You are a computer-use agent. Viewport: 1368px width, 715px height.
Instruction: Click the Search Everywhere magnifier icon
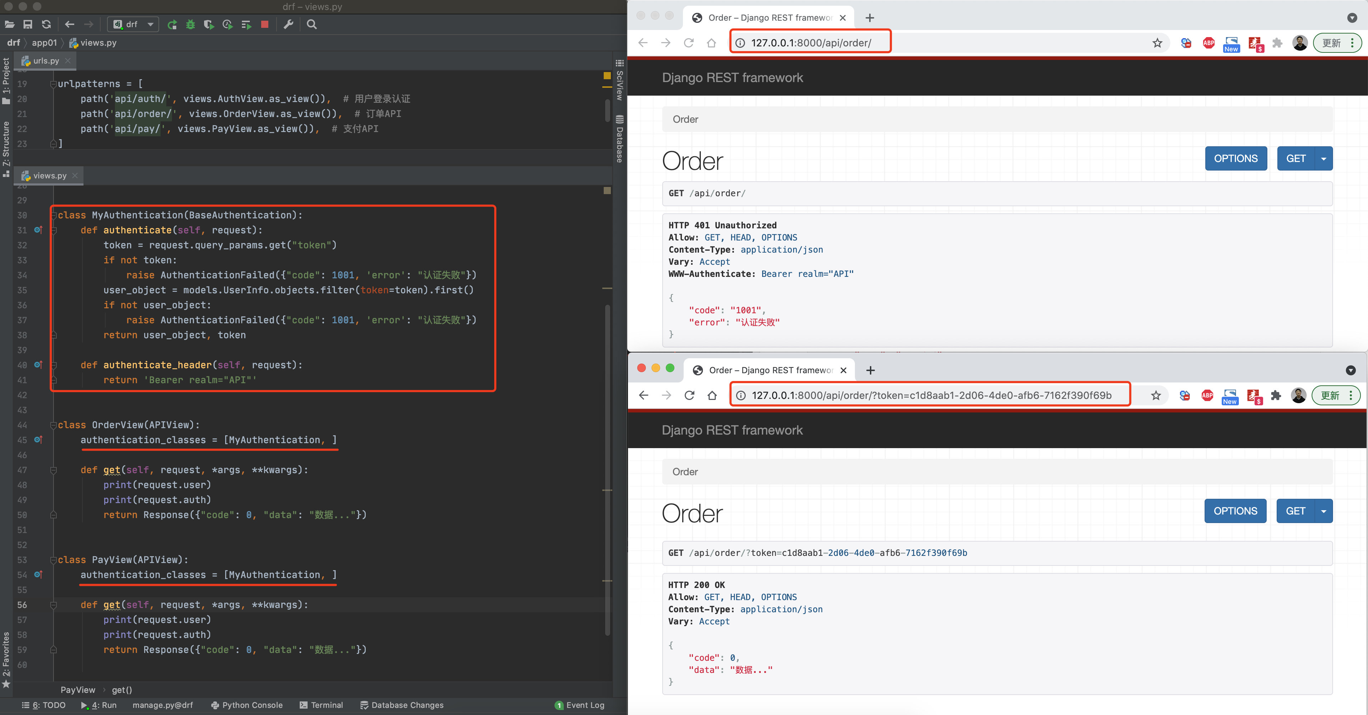click(312, 24)
